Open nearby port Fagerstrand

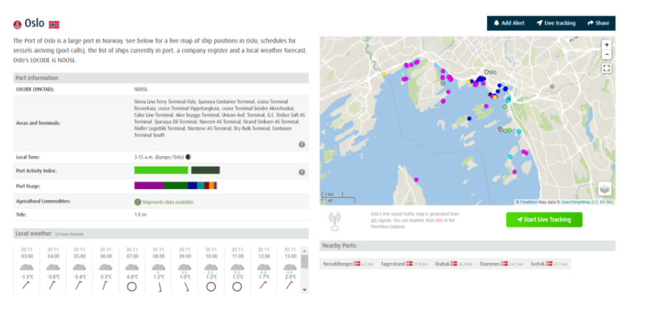404,264
